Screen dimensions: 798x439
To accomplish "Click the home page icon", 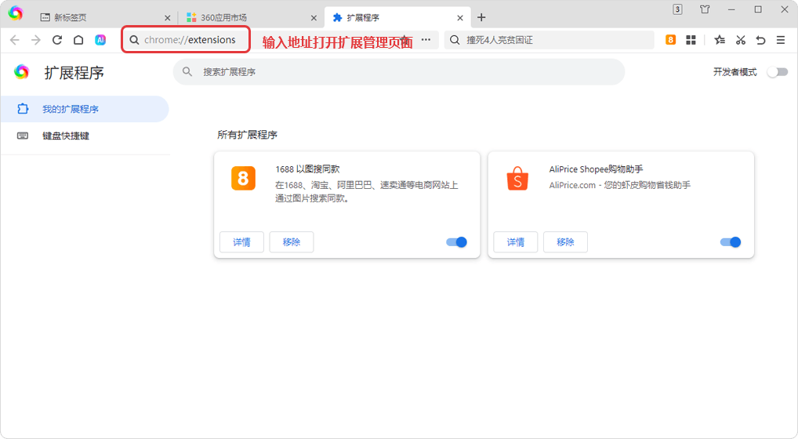I will coord(78,40).
